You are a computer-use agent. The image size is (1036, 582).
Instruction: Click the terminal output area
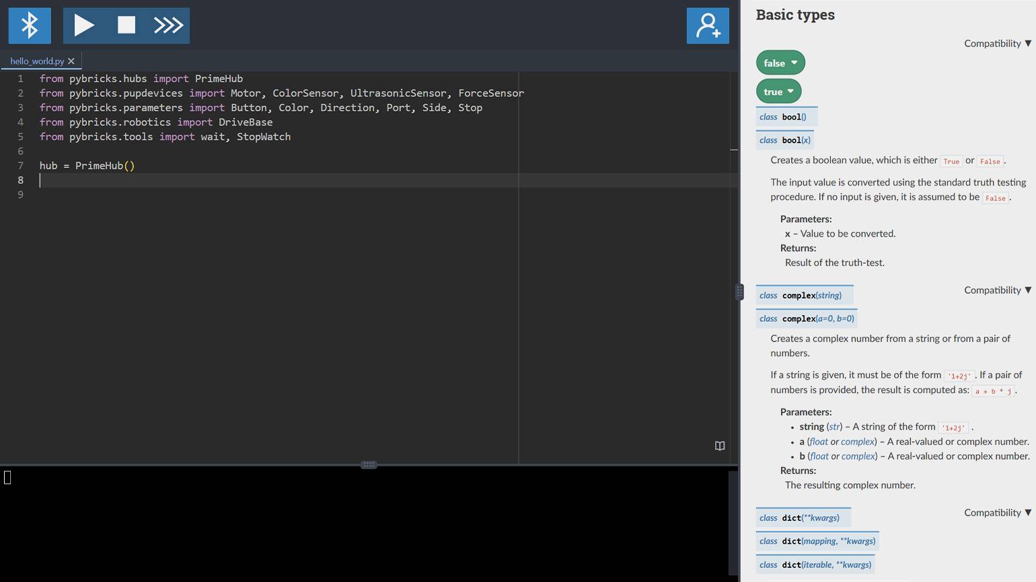coord(363,524)
